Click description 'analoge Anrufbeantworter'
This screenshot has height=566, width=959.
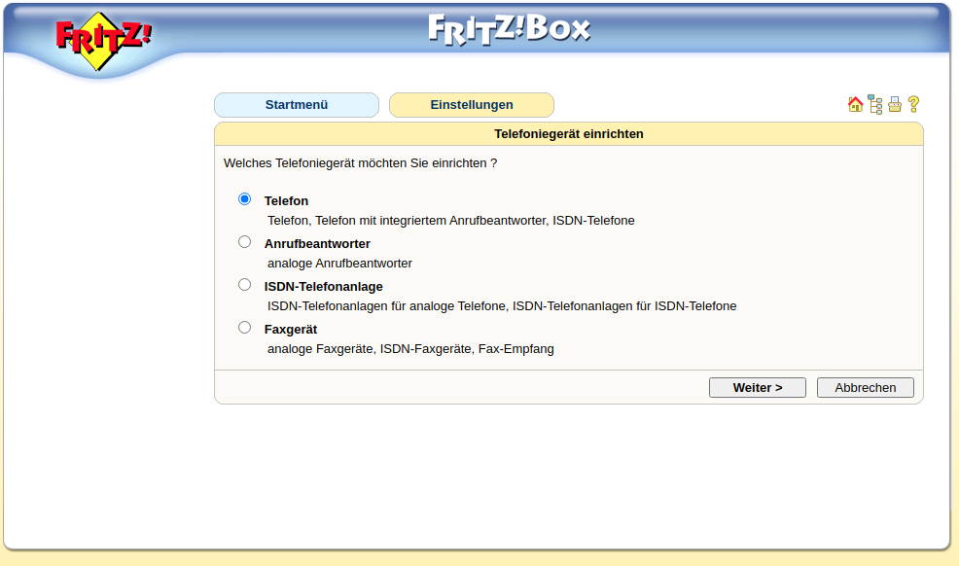tap(340, 264)
